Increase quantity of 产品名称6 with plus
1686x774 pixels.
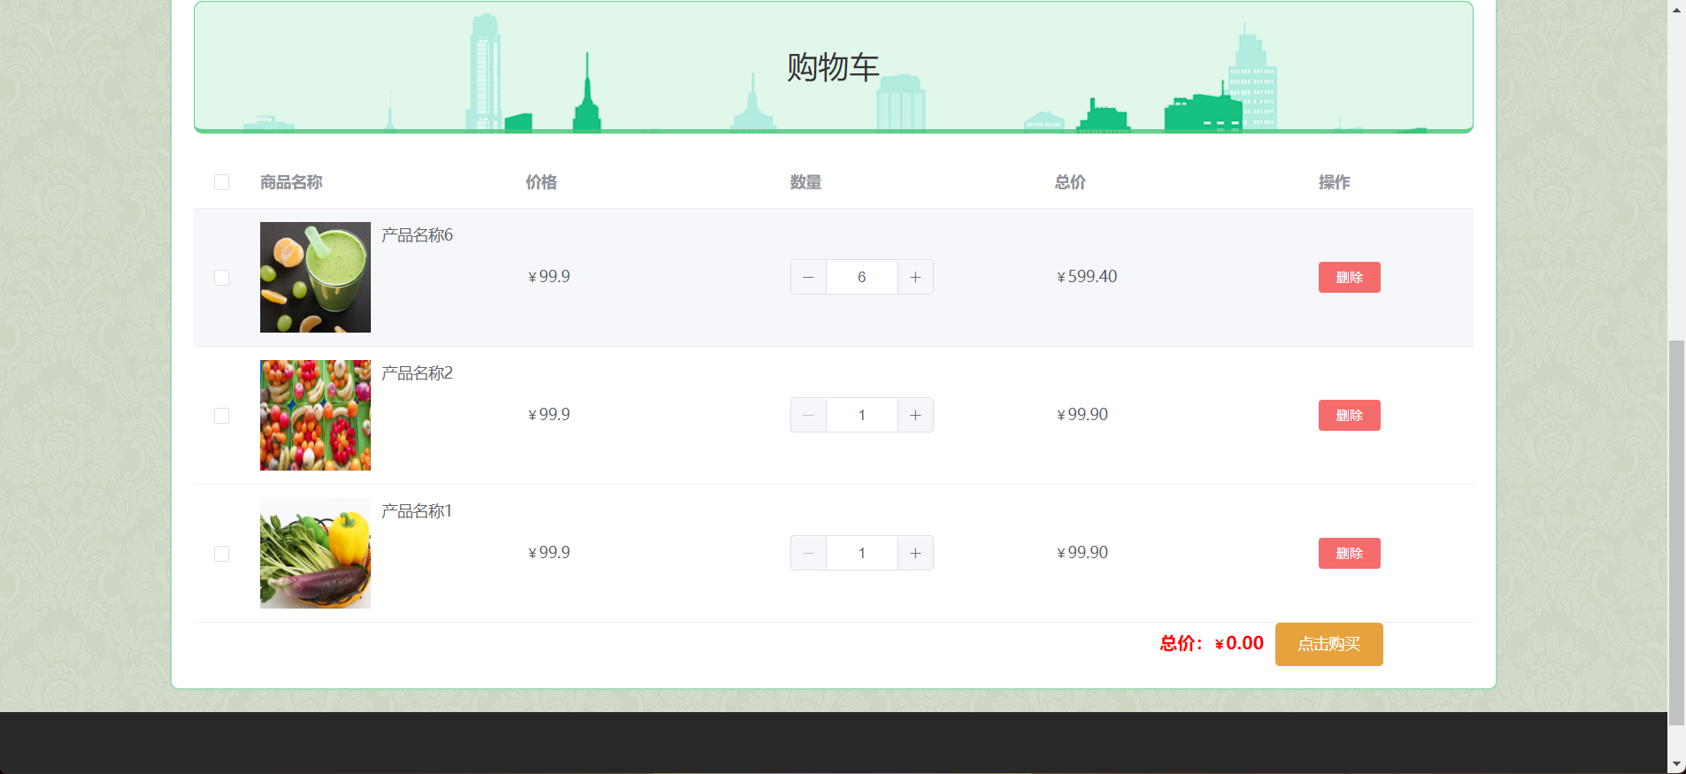(x=915, y=277)
